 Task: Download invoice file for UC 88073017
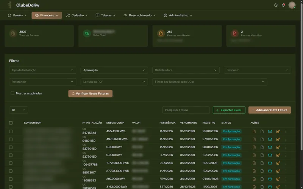[254, 171]
